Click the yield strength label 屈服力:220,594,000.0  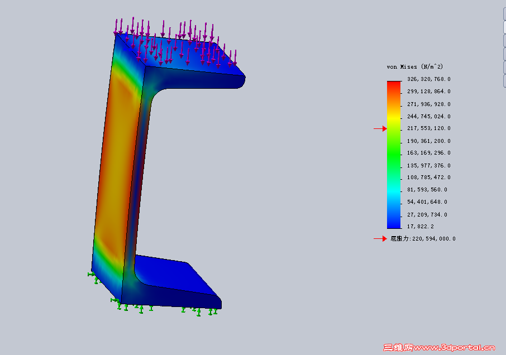click(x=423, y=238)
